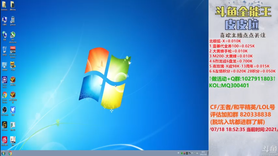
Task: Select the Beta folder desktop icon
Action: tap(13, 6)
